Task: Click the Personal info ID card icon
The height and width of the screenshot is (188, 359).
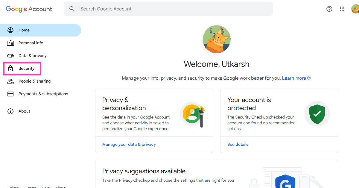Action: pyautogui.click(x=10, y=43)
